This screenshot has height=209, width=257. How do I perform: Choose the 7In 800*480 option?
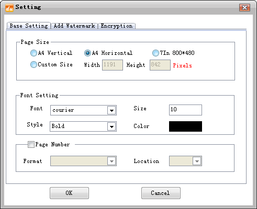(155, 53)
